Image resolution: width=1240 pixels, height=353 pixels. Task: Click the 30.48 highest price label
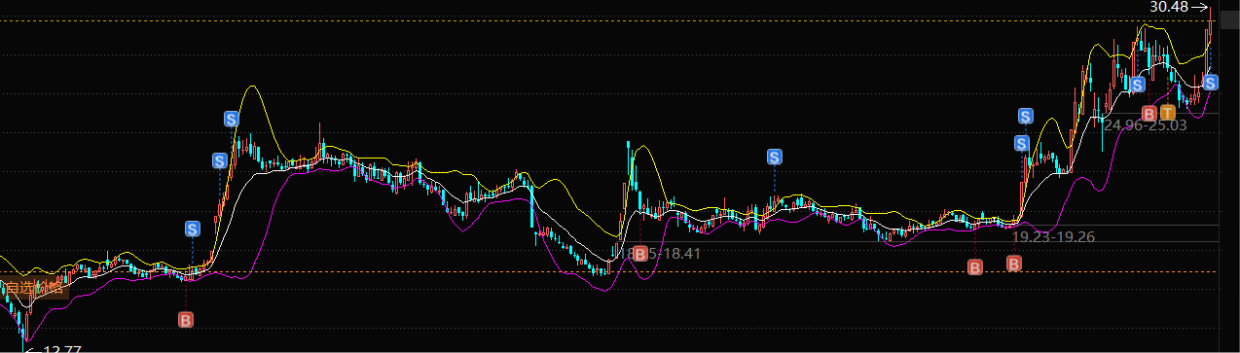1169,7
